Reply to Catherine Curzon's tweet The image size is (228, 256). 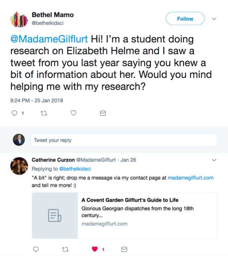click(36, 249)
